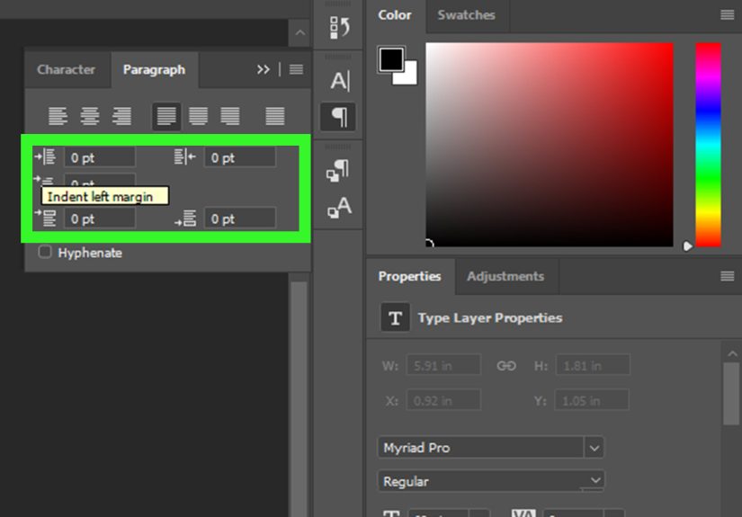Open the Character Styles panel icon
The height and width of the screenshot is (517, 742).
tap(339, 207)
